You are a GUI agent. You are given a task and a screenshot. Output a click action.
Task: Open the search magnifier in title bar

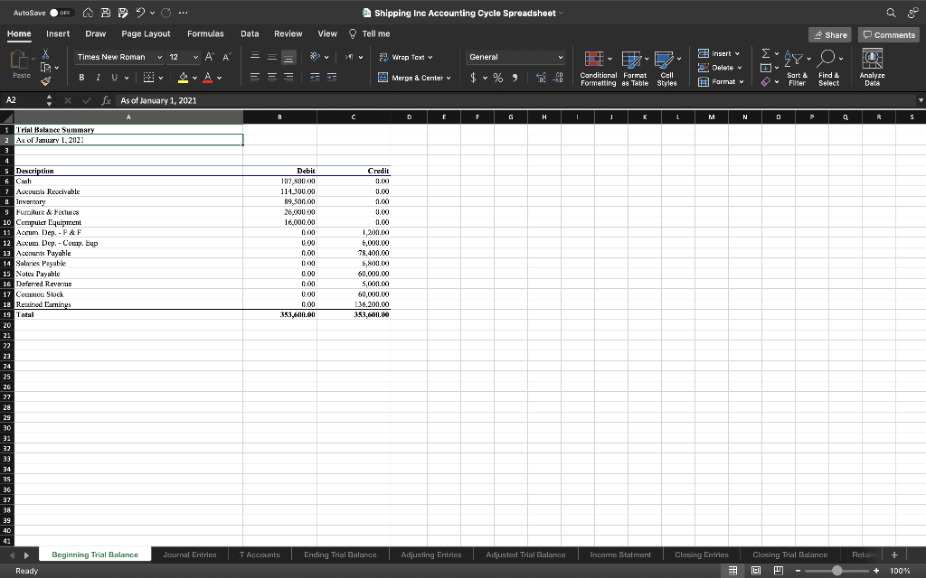pos(891,13)
